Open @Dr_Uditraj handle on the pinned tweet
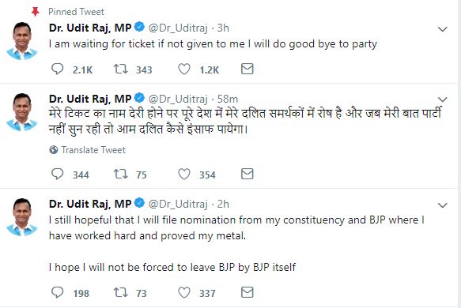The image size is (461, 308). pos(178,28)
